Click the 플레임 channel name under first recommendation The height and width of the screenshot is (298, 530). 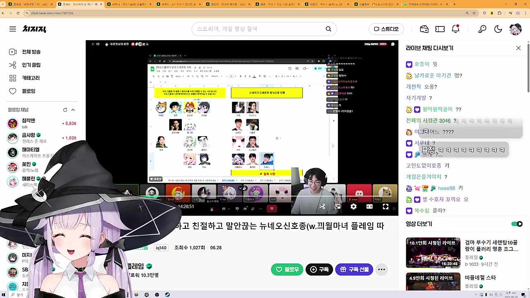tap(472, 257)
